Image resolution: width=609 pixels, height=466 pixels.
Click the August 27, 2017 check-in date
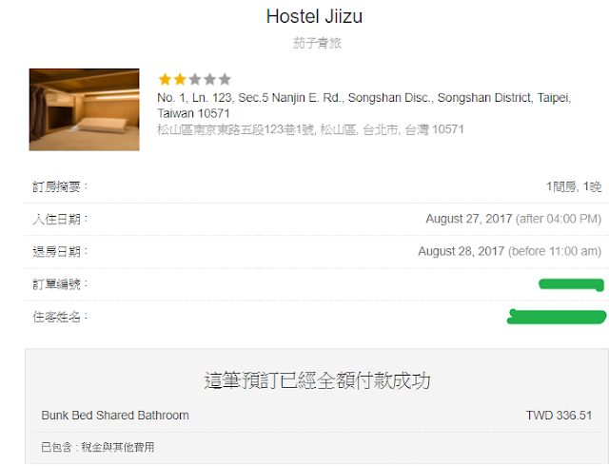click(x=468, y=219)
